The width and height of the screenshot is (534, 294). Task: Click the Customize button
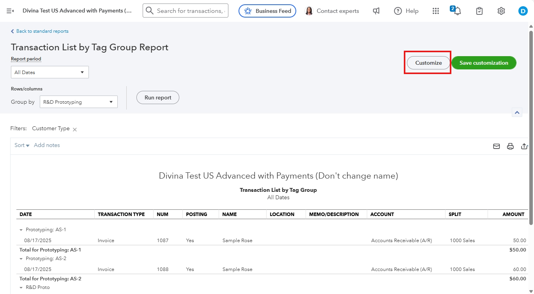click(428, 63)
